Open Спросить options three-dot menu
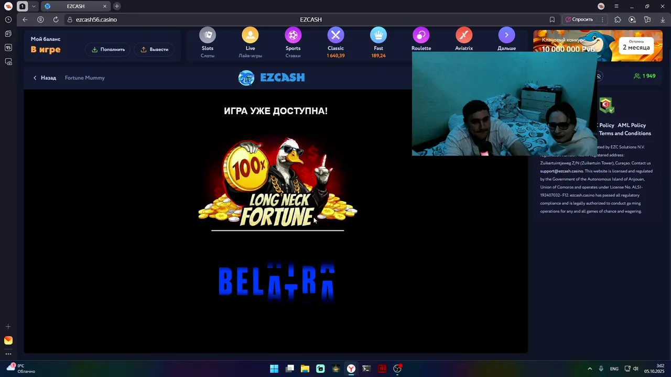 click(602, 19)
